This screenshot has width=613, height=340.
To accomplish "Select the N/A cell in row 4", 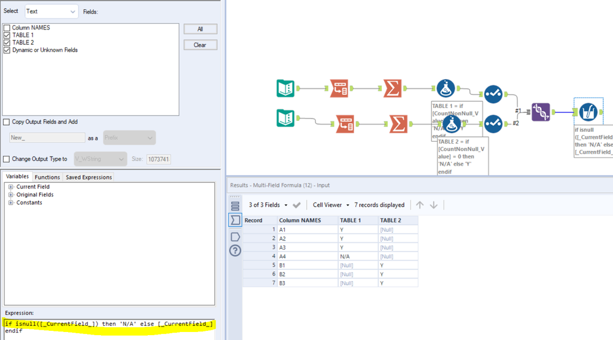I will coord(358,257).
